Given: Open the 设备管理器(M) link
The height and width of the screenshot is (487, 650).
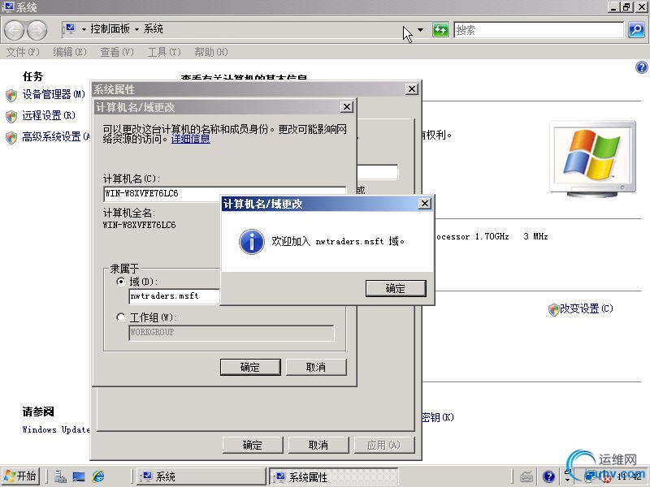Looking at the screenshot, I should 54,95.
